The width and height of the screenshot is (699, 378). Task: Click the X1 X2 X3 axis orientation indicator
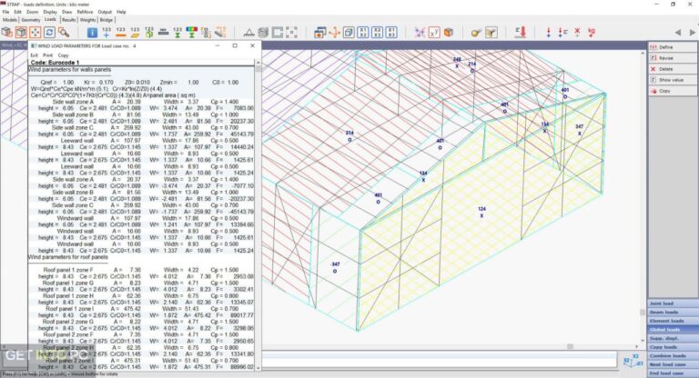coord(633,360)
